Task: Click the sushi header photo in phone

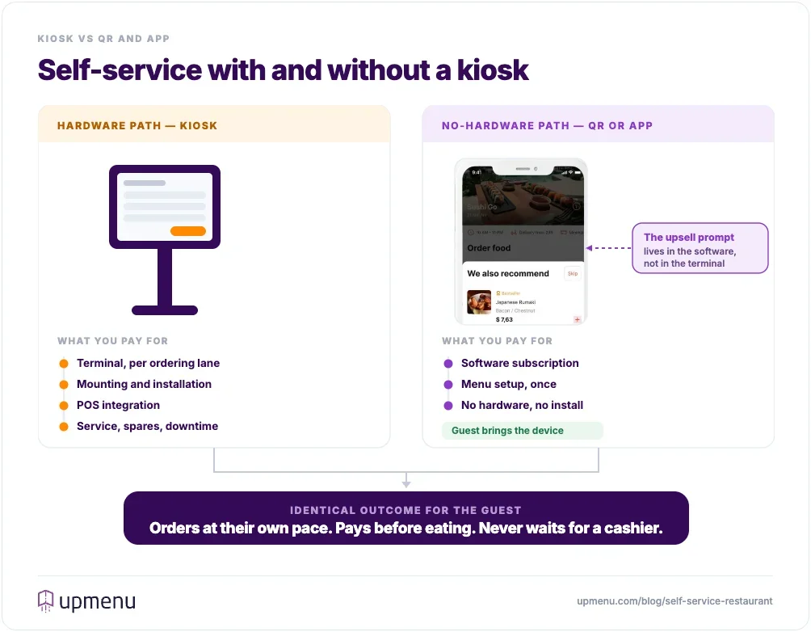Action: [523, 196]
